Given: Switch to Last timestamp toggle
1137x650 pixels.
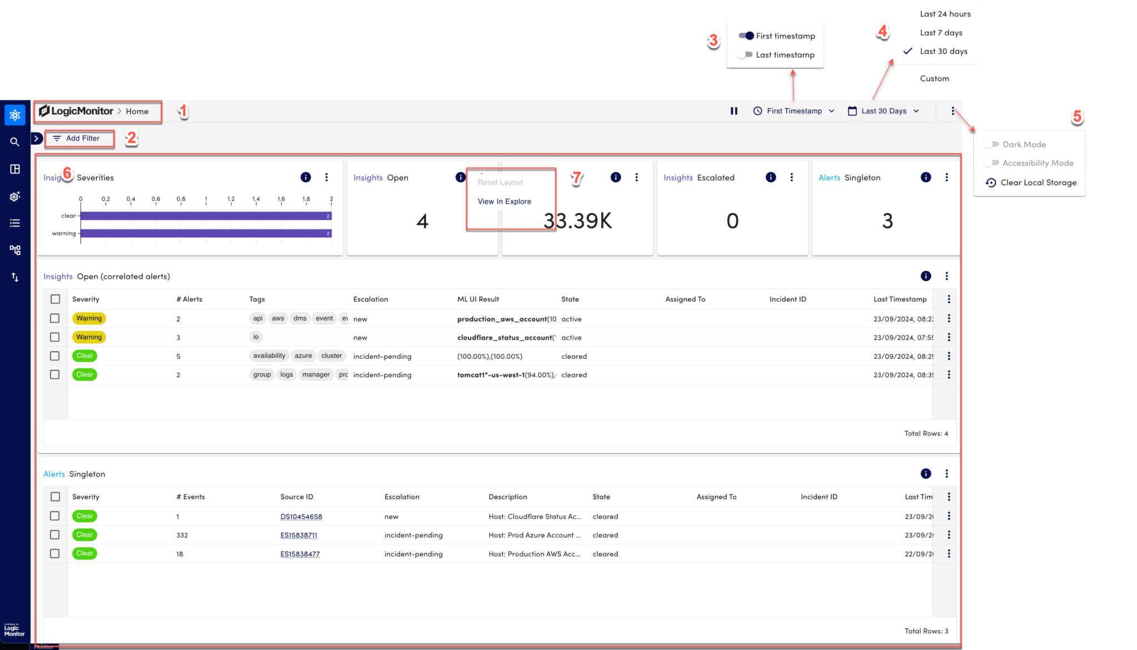Looking at the screenshot, I should 746,54.
